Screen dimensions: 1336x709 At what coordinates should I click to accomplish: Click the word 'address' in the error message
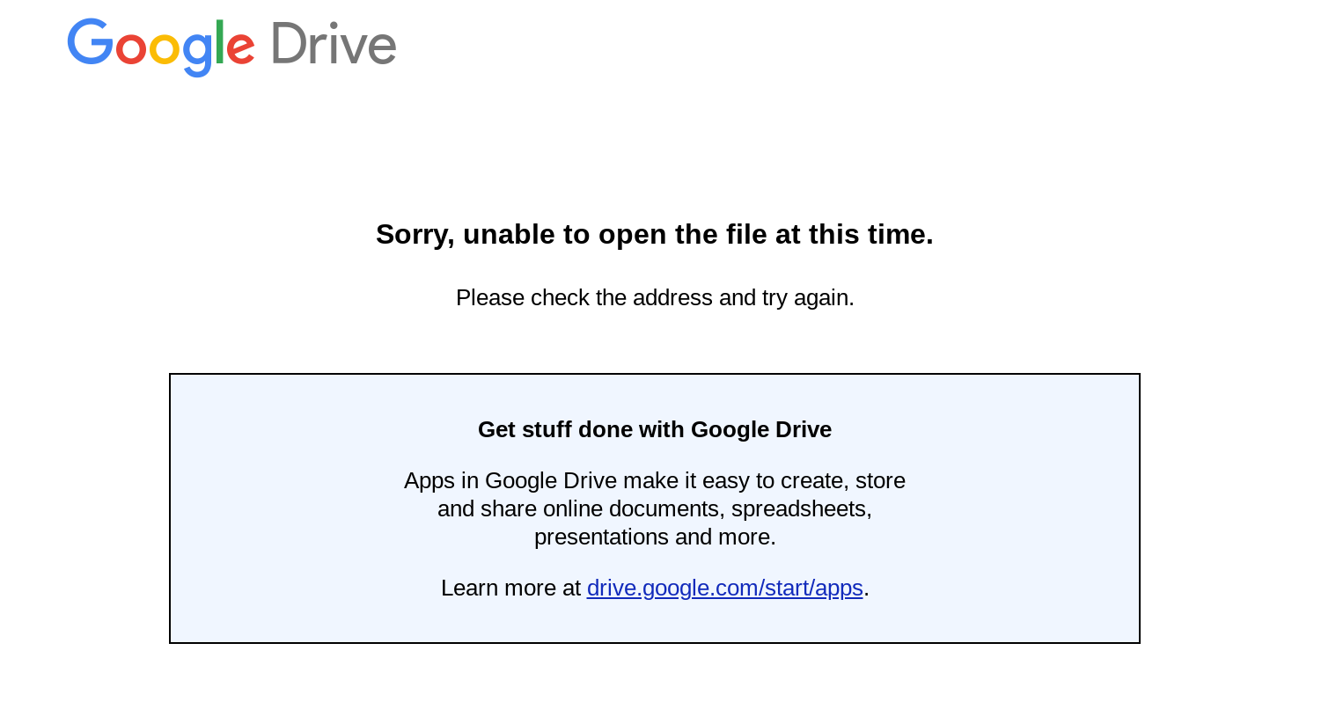pos(672,297)
